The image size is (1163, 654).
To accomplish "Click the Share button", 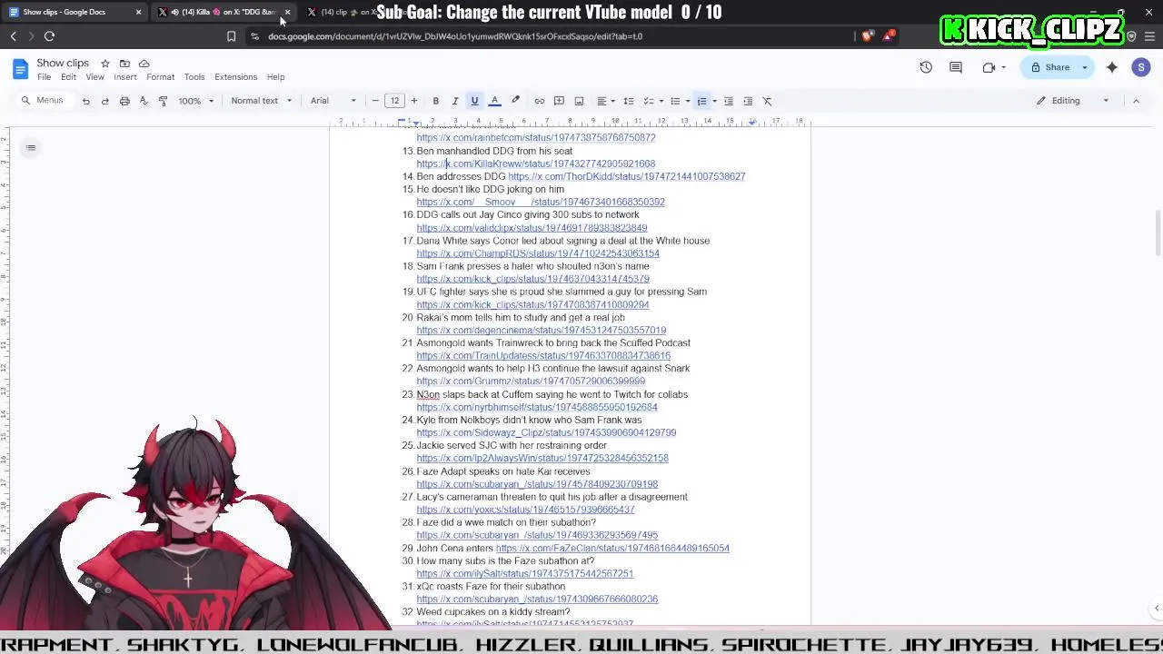I will coord(1049,67).
